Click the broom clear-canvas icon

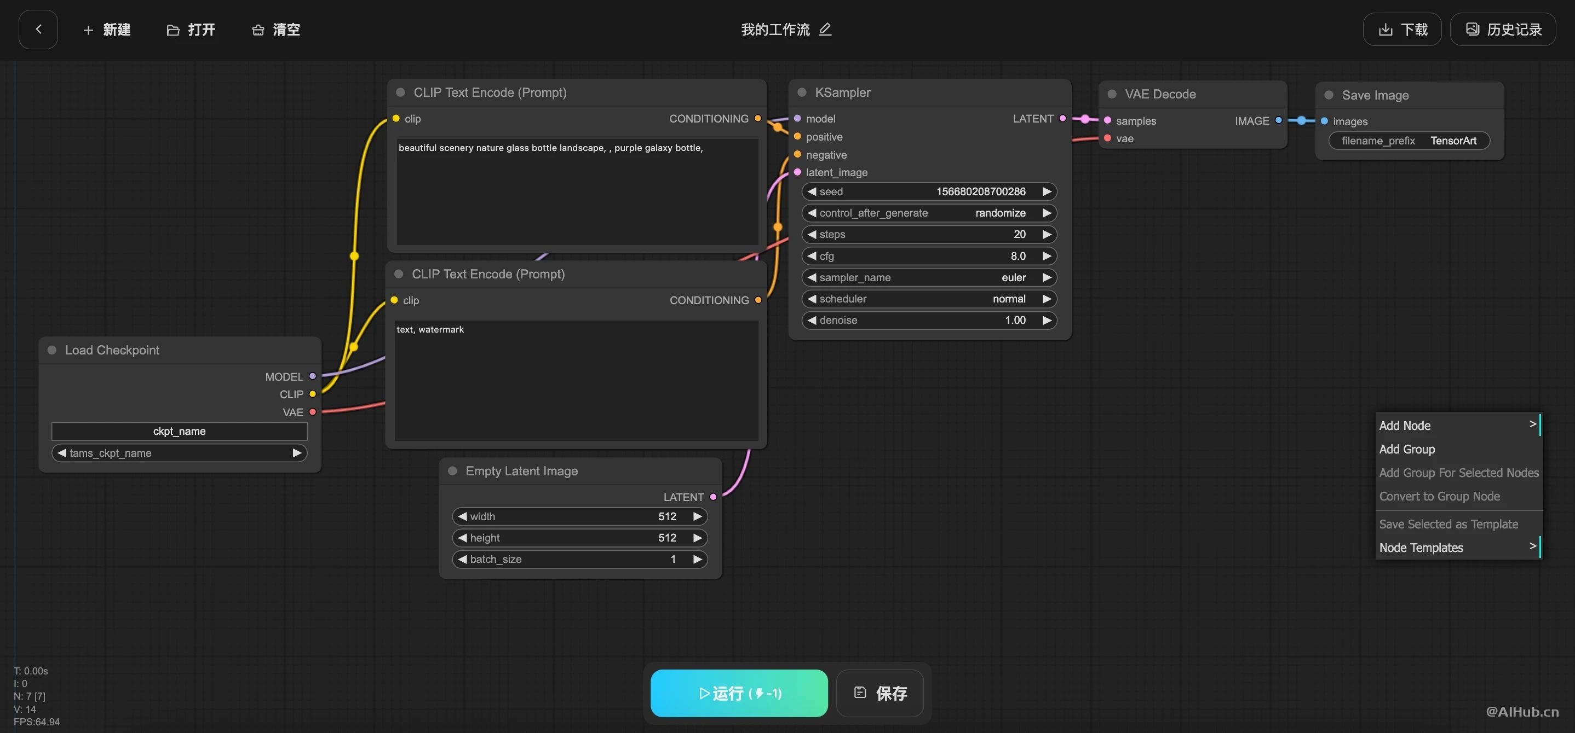pyautogui.click(x=257, y=30)
